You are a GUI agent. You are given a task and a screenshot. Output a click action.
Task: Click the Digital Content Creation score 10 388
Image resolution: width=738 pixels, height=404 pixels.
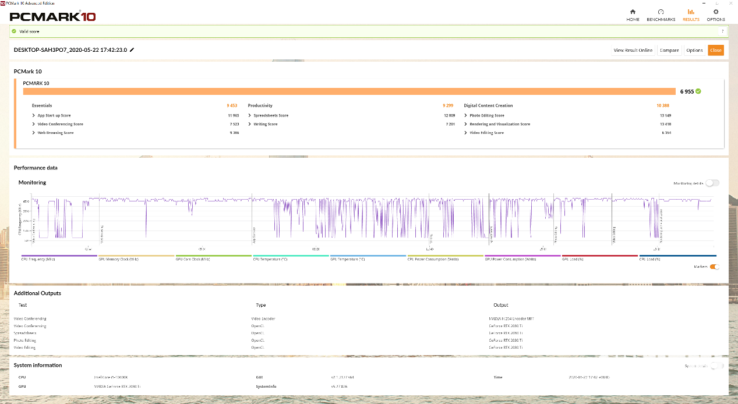[663, 106]
